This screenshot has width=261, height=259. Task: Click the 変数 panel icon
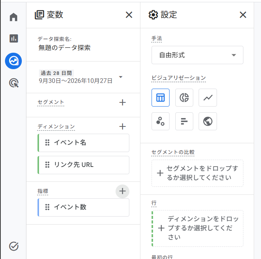click(39, 15)
